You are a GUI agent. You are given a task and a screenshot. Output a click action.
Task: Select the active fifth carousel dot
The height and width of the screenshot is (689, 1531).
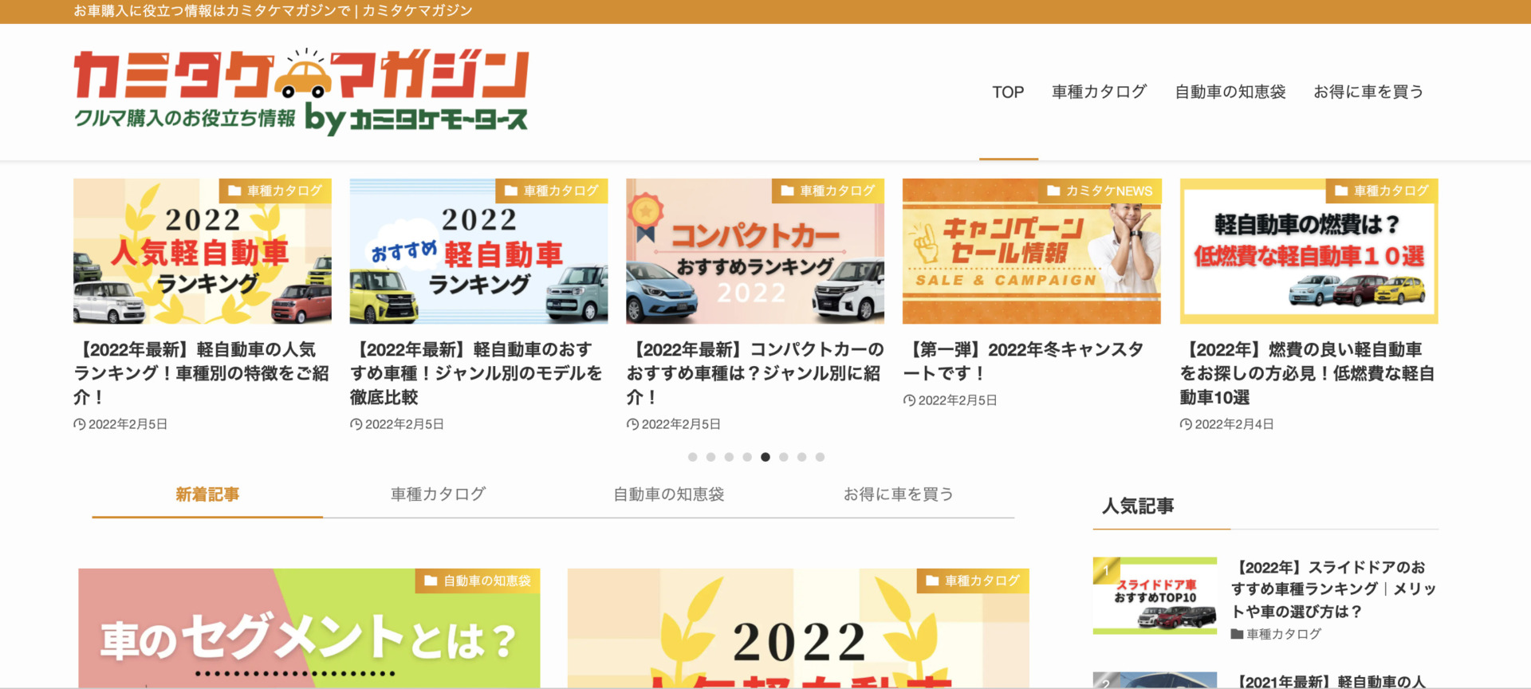pyautogui.click(x=765, y=457)
